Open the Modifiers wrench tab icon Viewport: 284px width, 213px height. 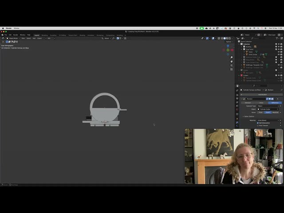(x=237, y=122)
